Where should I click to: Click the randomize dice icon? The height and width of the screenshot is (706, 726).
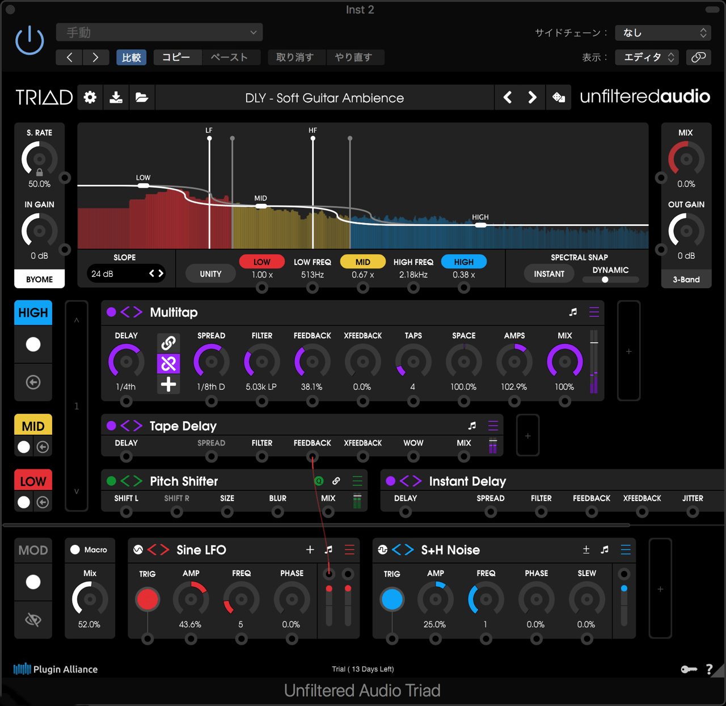[x=559, y=98]
